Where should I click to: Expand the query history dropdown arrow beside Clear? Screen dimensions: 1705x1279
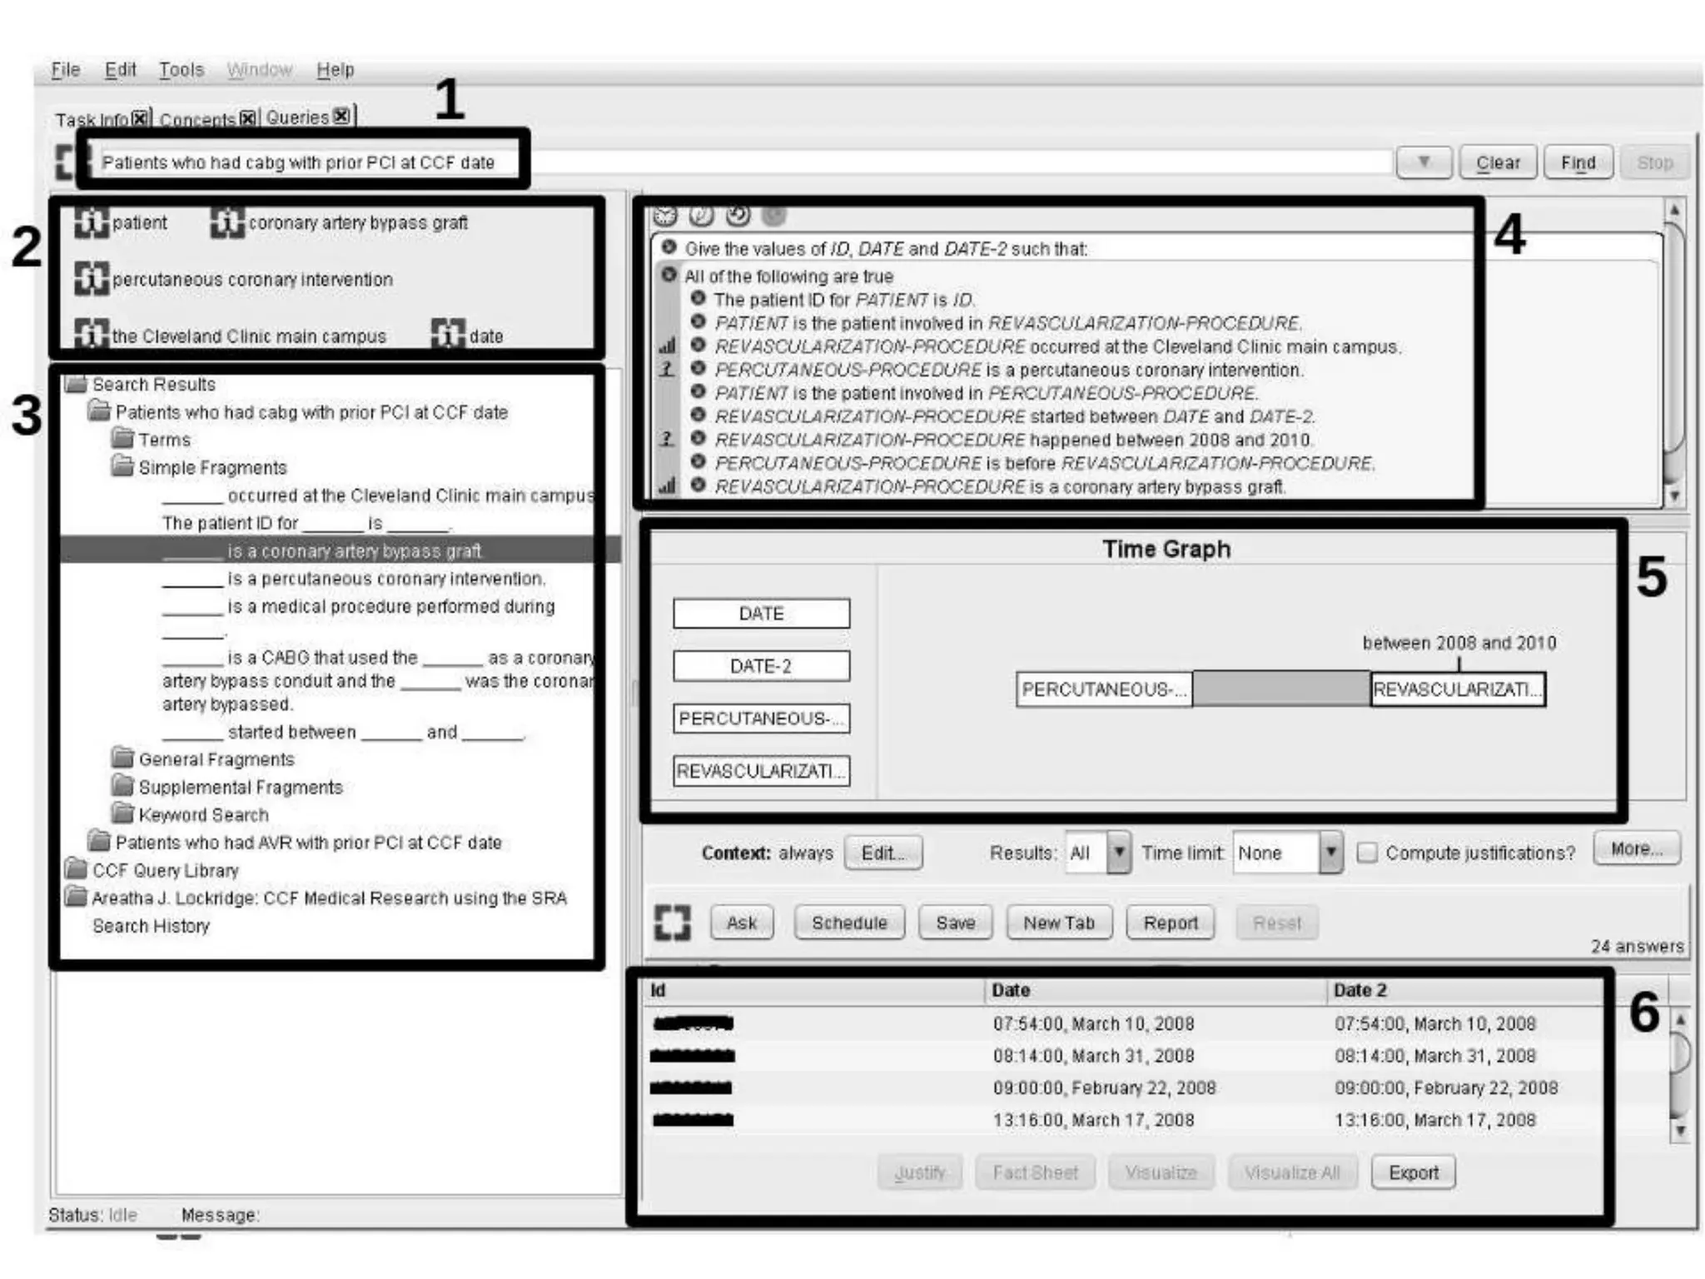[x=1424, y=162]
